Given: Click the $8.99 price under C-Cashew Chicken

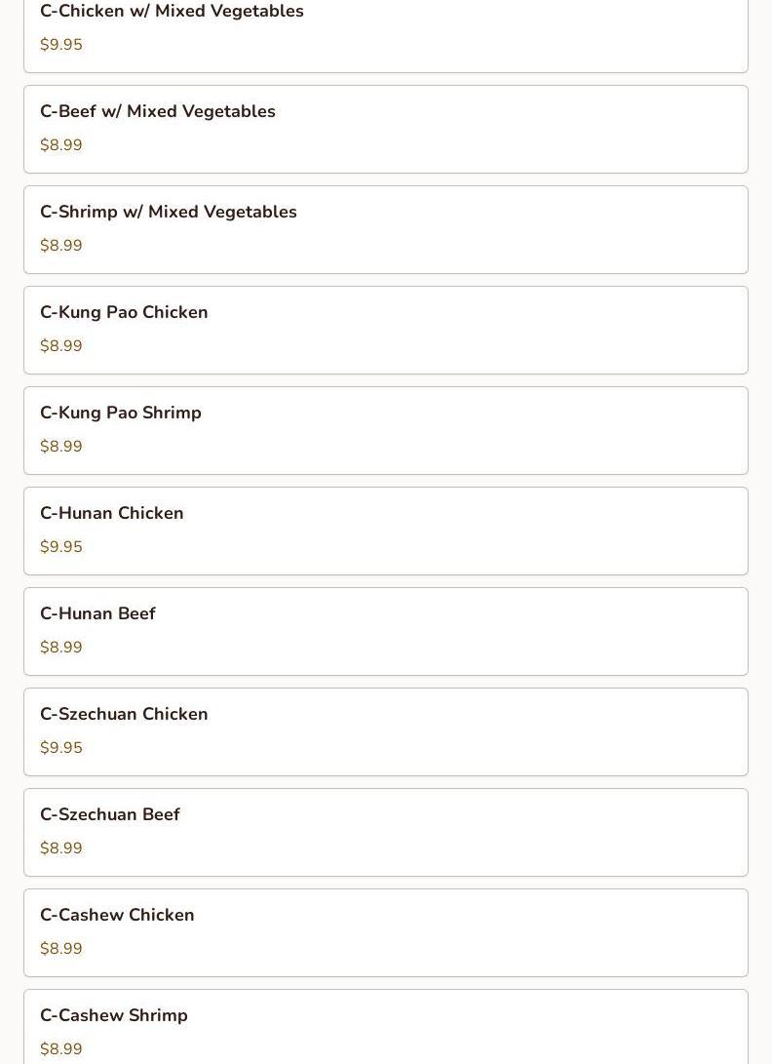Looking at the screenshot, I should 61,949.
